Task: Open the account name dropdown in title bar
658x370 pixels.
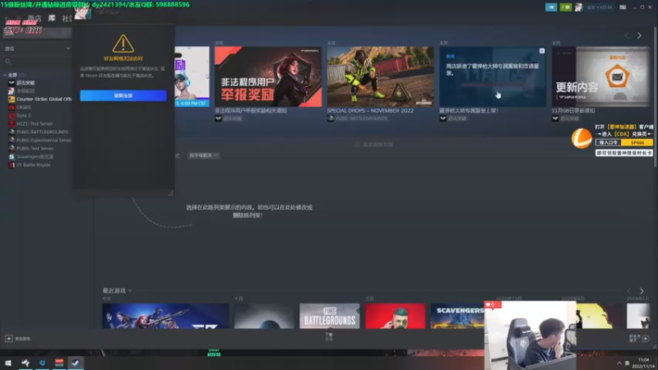Action: pyautogui.click(x=599, y=7)
